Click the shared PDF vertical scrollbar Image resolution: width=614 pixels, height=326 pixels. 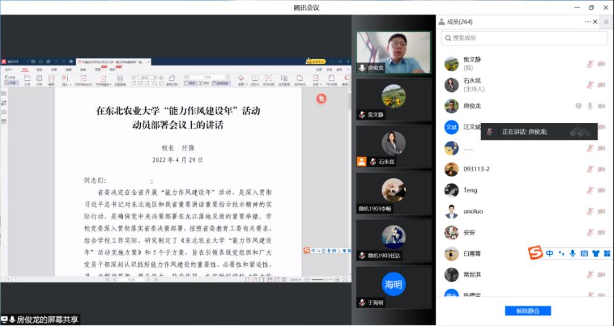coord(349,181)
